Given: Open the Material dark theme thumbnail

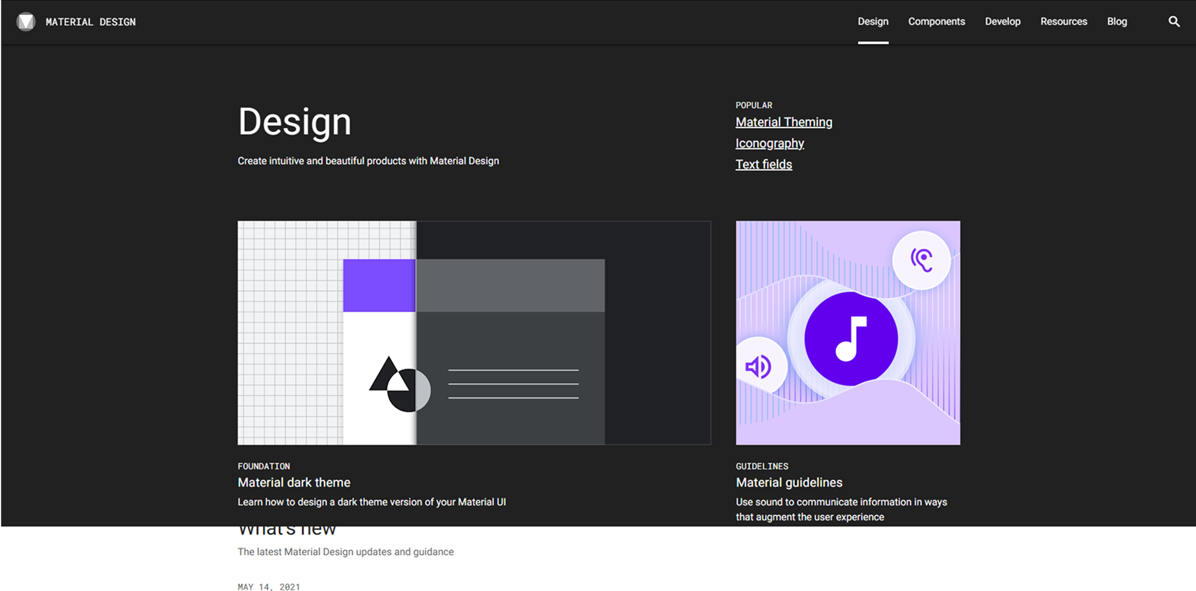Looking at the screenshot, I should [474, 333].
